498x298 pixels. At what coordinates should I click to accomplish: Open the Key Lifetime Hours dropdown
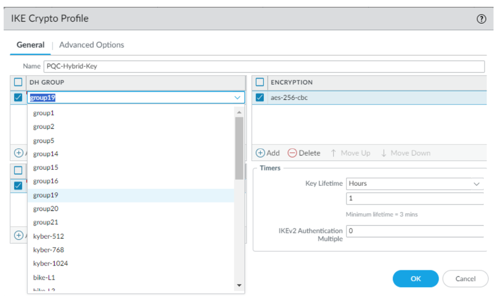476,184
